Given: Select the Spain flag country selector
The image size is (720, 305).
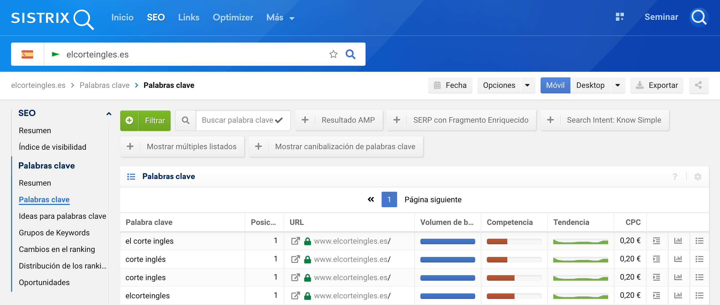Looking at the screenshot, I should pyautogui.click(x=27, y=54).
